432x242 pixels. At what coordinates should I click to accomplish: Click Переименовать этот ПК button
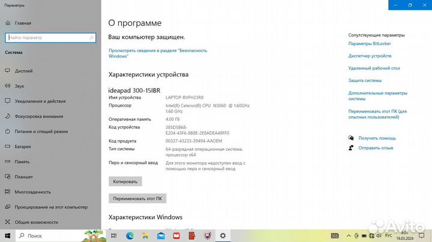click(137, 198)
